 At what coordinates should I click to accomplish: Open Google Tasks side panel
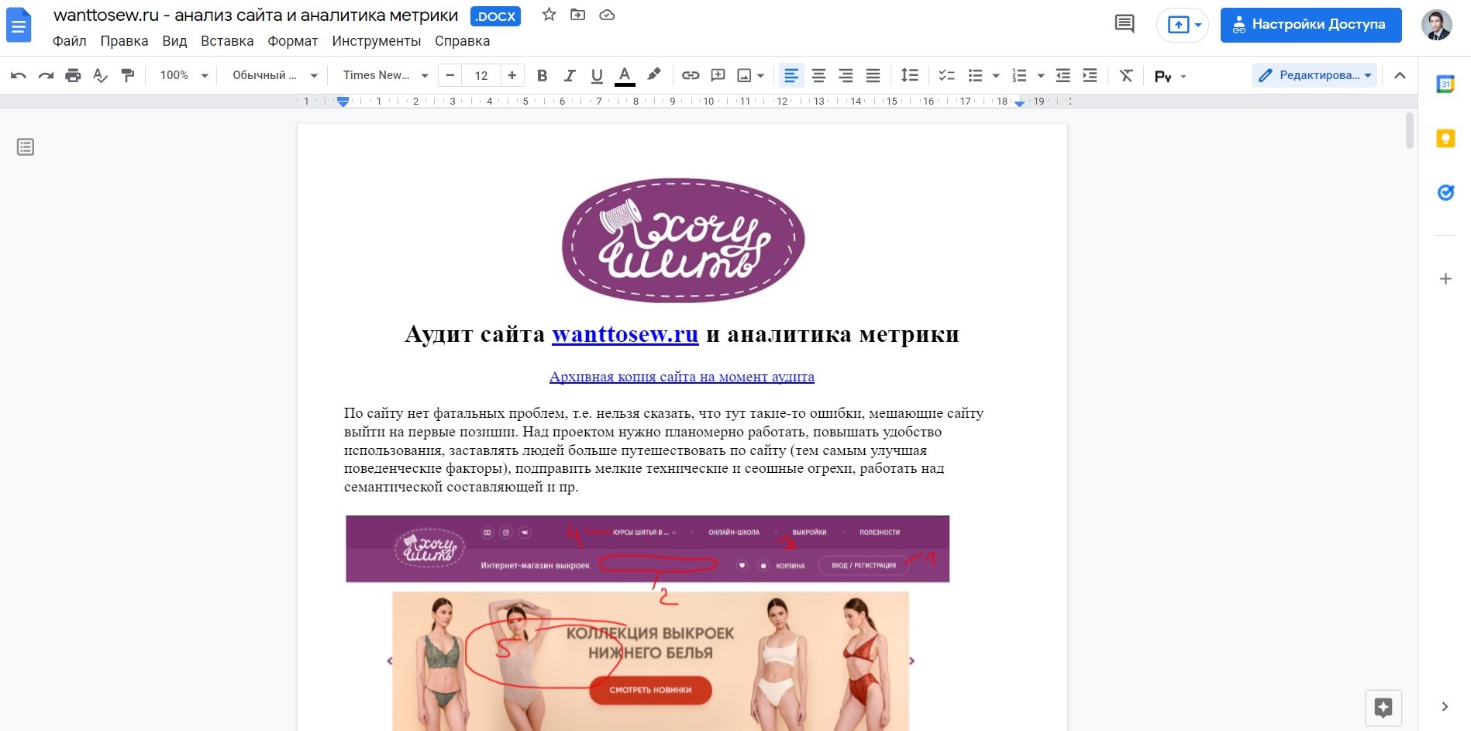[1445, 192]
